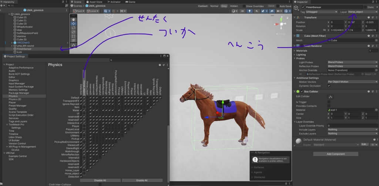Select FinishSensor in Hierarchy

coord(24,49)
